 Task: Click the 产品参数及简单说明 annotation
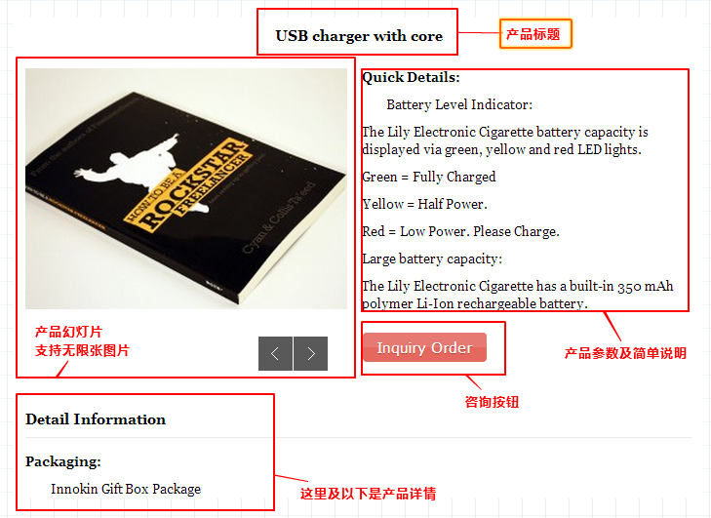pyautogui.click(x=625, y=353)
